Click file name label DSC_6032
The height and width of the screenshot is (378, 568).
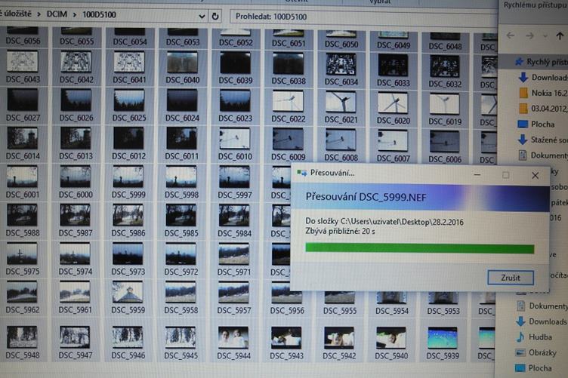pyautogui.click(x=445, y=84)
